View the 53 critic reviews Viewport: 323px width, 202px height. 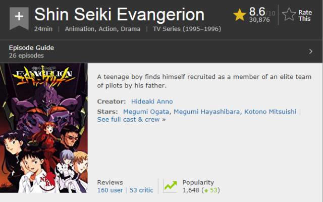141,190
